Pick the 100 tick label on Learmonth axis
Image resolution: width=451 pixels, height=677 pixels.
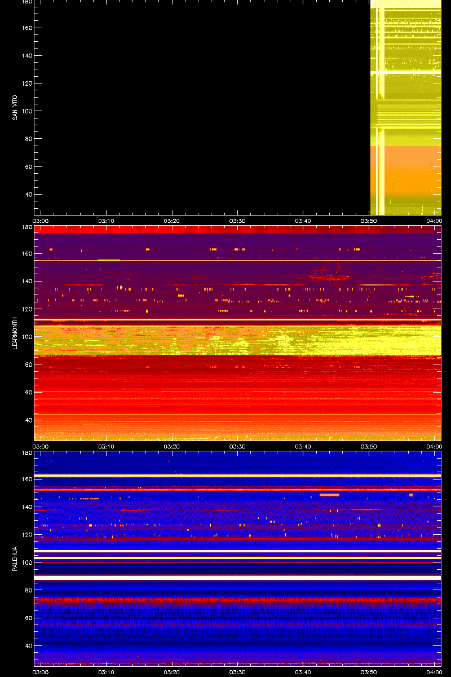26,337
